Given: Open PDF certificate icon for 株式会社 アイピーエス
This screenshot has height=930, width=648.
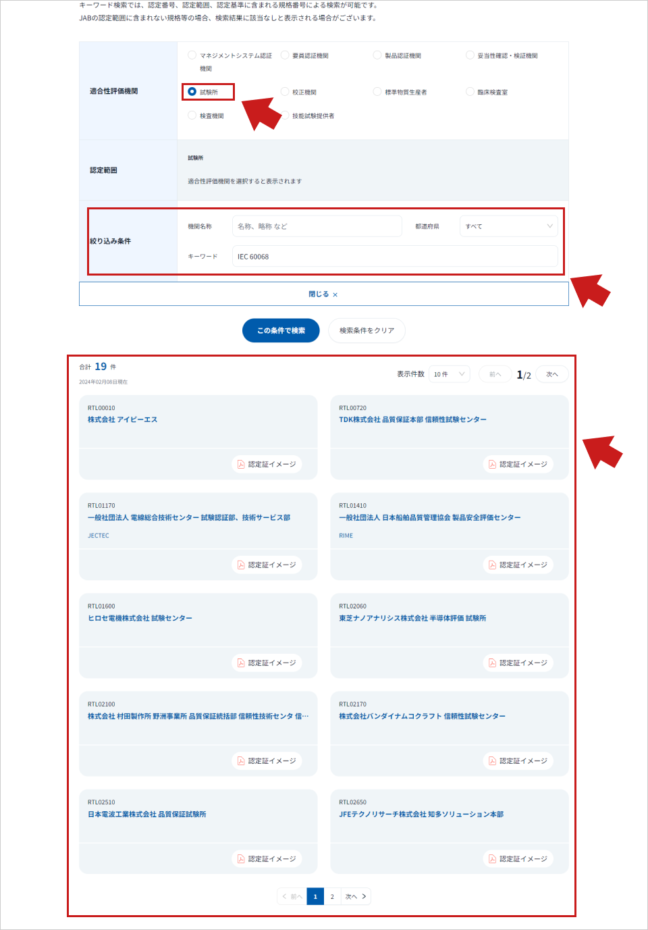Looking at the screenshot, I should (x=241, y=464).
